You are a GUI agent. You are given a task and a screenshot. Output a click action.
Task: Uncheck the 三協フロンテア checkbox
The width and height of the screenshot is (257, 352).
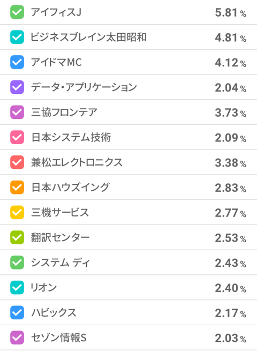[x=17, y=113]
